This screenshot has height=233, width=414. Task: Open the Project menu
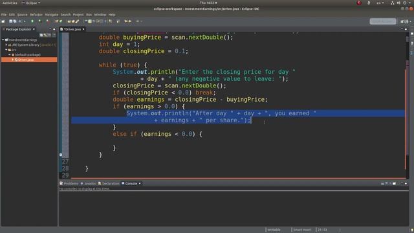pos(78,14)
